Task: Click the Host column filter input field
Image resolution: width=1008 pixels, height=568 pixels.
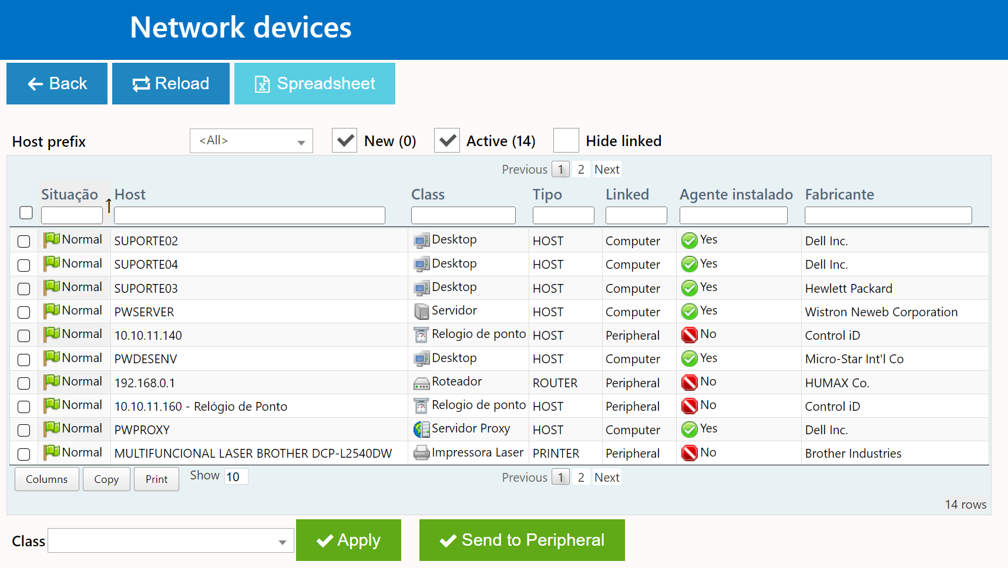Action: (249, 215)
